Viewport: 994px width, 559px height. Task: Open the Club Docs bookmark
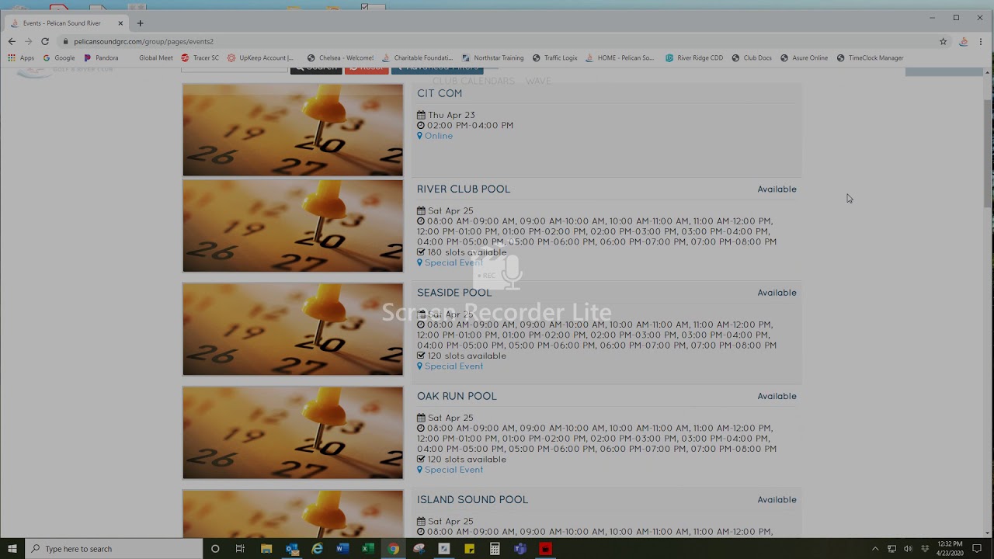[751, 57]
